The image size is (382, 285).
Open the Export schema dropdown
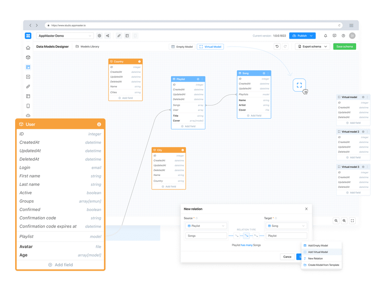313,46
